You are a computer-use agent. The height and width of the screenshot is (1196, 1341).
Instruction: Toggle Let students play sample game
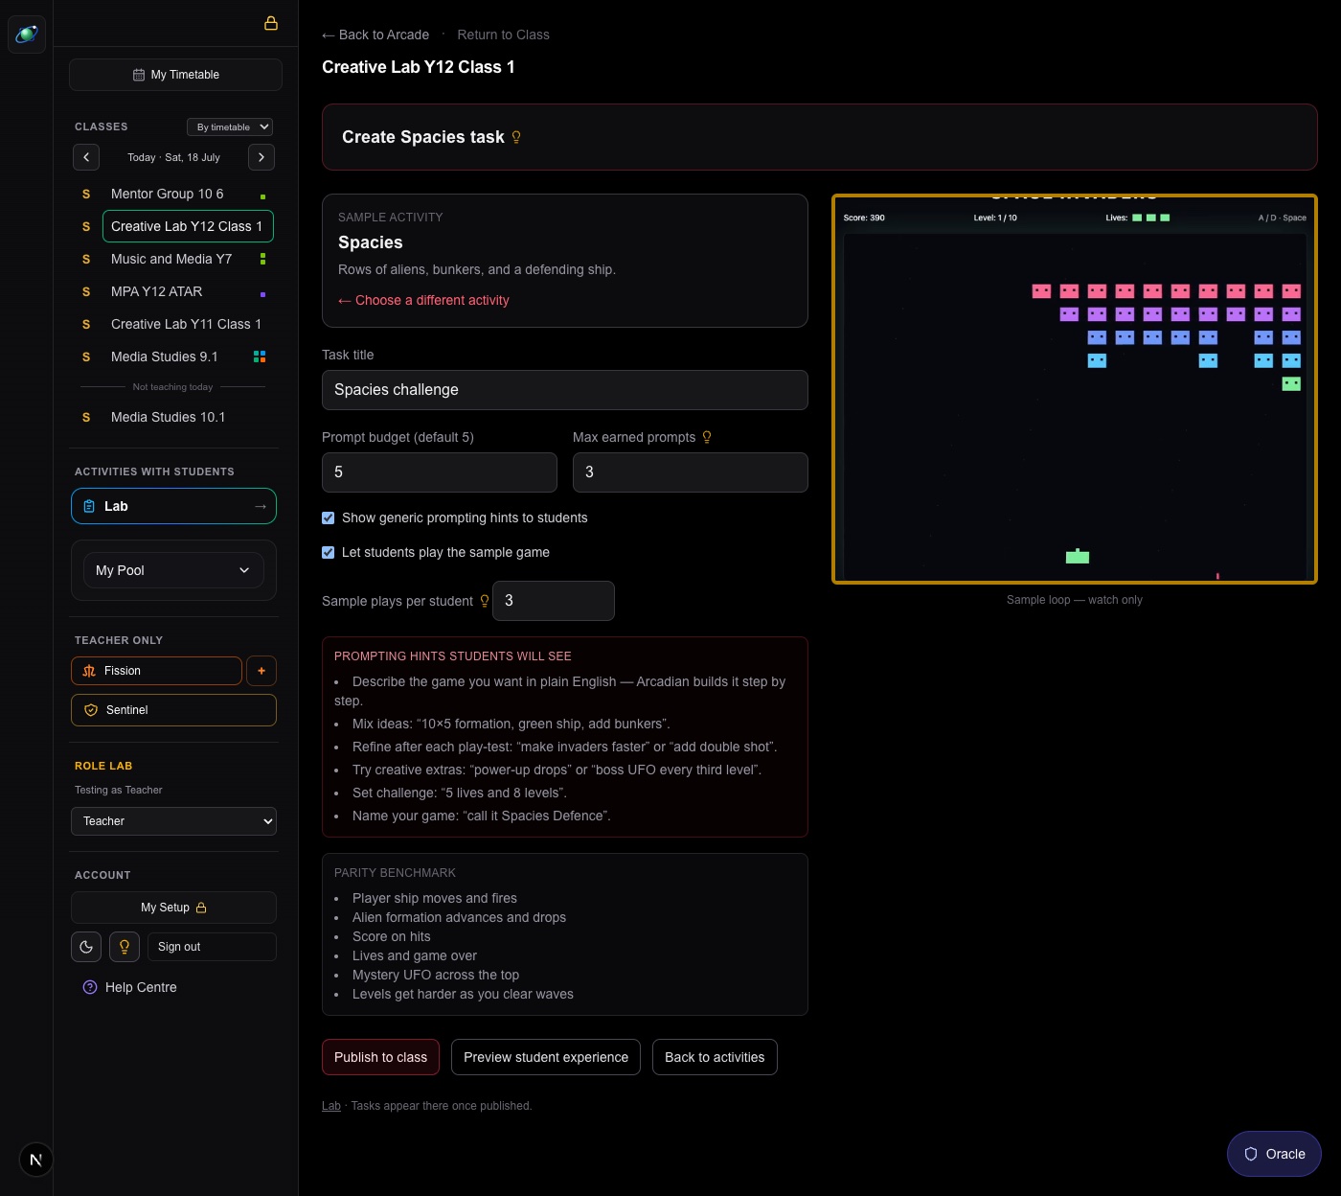[329, 552]
